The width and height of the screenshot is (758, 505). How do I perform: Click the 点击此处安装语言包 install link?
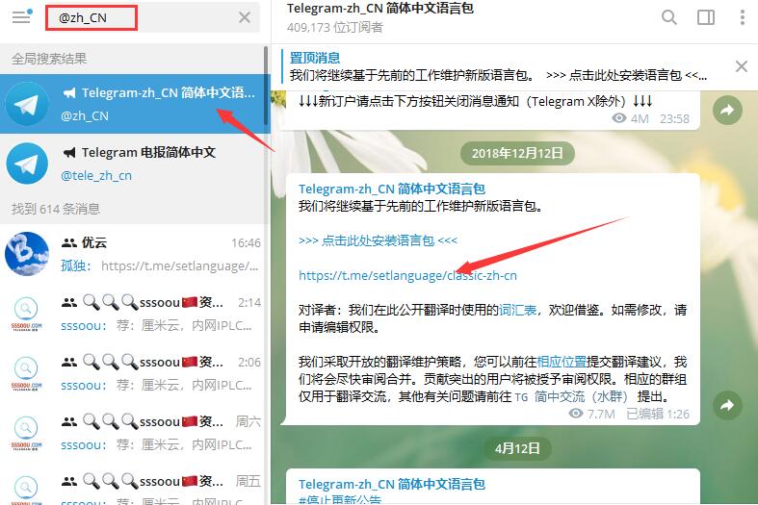click(378, 240)
